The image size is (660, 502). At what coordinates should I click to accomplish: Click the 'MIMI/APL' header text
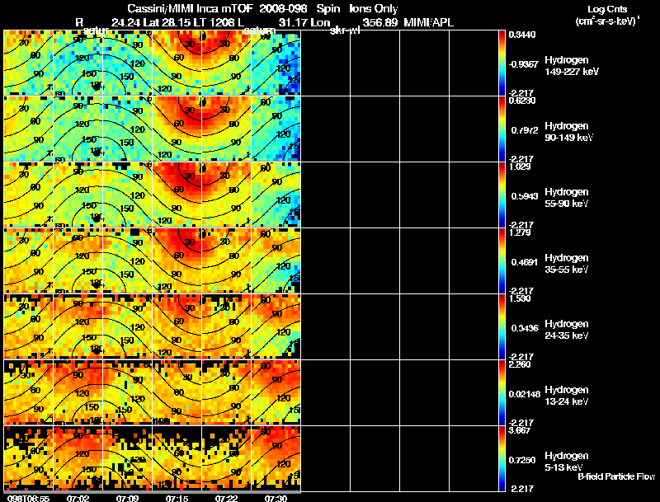[x=428, y=22]
